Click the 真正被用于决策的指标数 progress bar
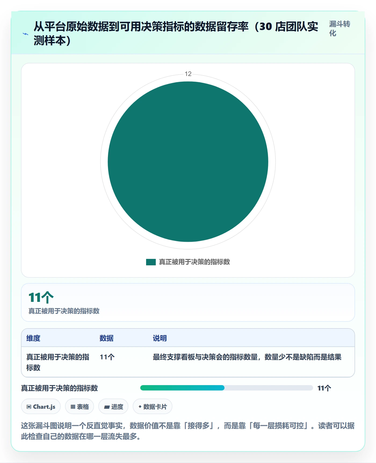 click(x=226, y=388)
